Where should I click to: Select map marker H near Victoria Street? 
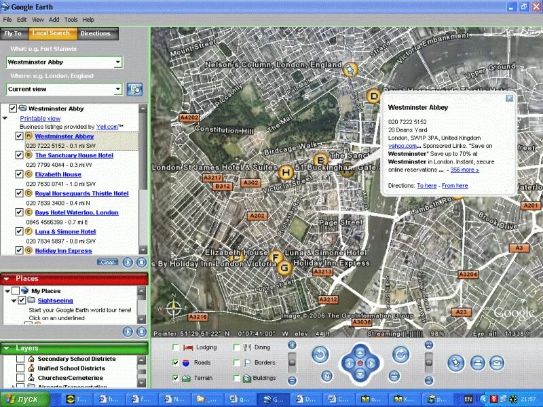pos(286,172)
